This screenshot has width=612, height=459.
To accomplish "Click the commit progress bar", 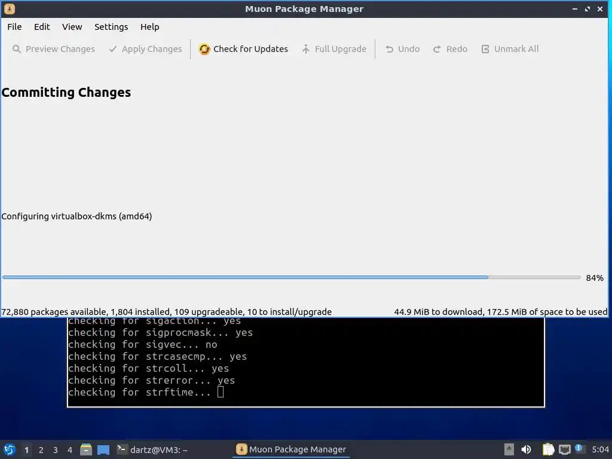I will [x=292, y=277].
